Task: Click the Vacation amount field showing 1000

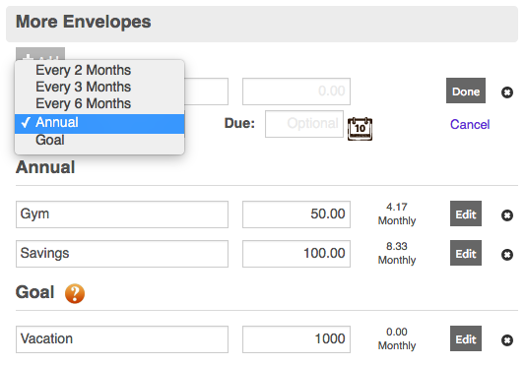Action: (296, 339)
